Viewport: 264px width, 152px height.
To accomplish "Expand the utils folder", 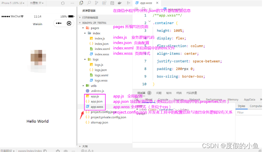I will (x=83, y=86).
